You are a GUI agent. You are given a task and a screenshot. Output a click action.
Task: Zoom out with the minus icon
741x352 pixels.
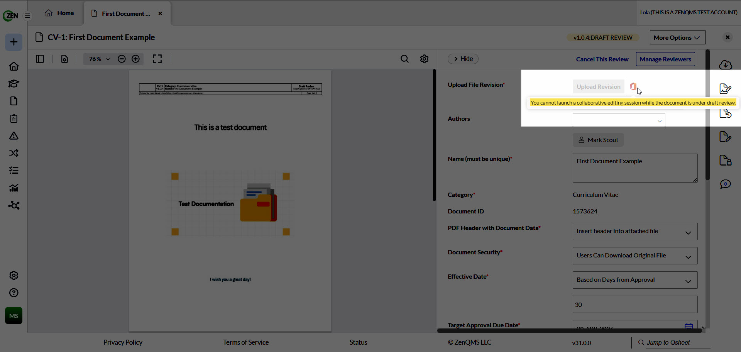click(122, 59)
